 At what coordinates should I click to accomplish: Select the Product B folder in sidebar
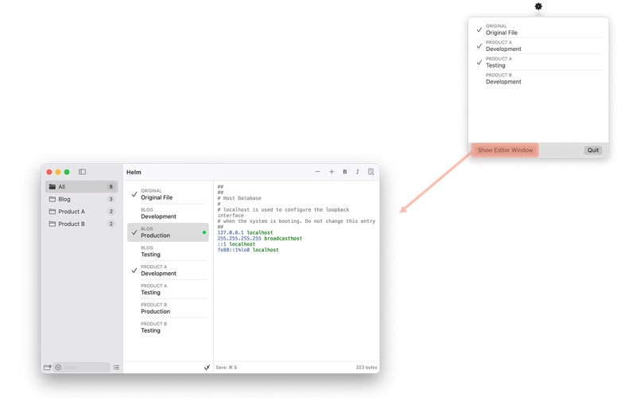click(x=82, y=224)
